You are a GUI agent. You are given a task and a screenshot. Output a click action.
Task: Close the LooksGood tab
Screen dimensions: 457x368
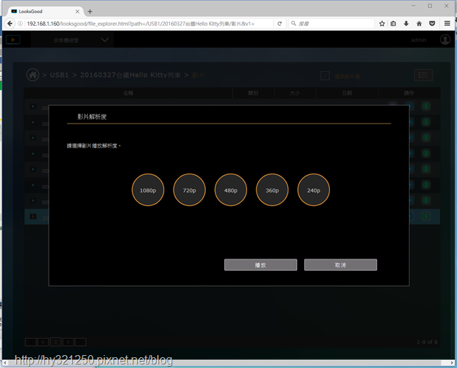tap(77, 11)
